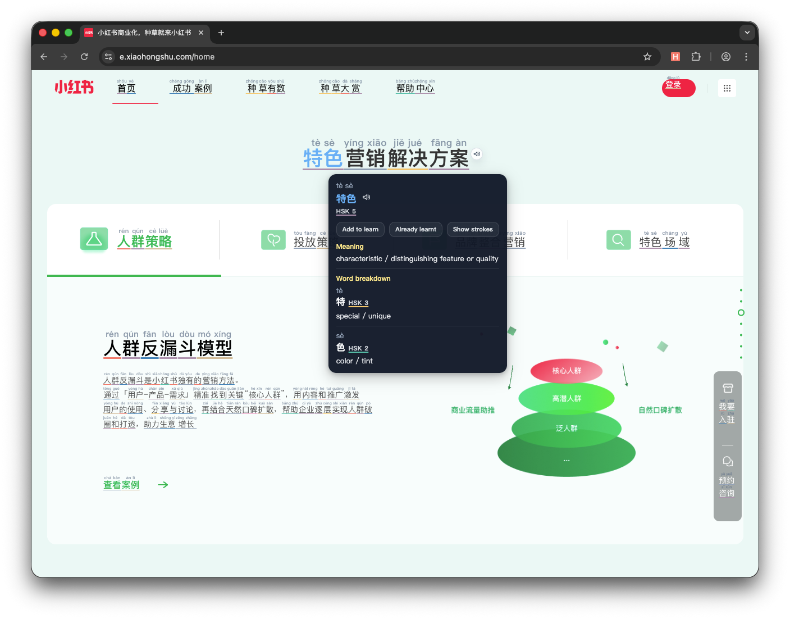Viewport: 790px width, 619px height.
Task: Click the apps grid icon beside 登录
Action: (x=727, y=88)
